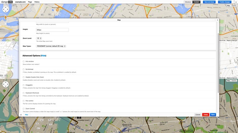Switch to Content mode
The height and width of the screenshot is (133, 238).
point(196,2)
